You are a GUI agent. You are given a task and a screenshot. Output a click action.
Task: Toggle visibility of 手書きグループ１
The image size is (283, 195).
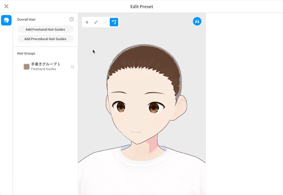73,67
